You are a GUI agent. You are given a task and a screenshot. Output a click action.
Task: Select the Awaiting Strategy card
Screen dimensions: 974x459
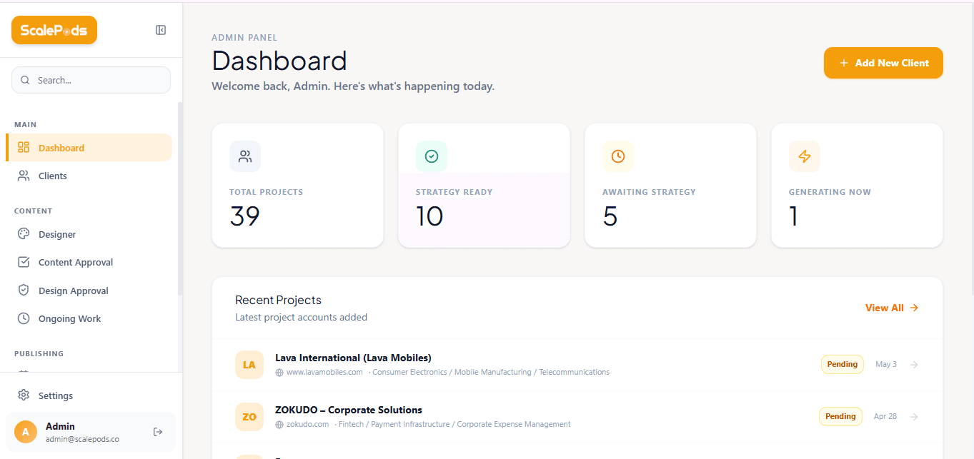point(670,186)
